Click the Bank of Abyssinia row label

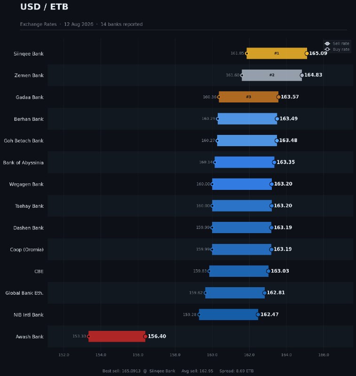[23, 163]
